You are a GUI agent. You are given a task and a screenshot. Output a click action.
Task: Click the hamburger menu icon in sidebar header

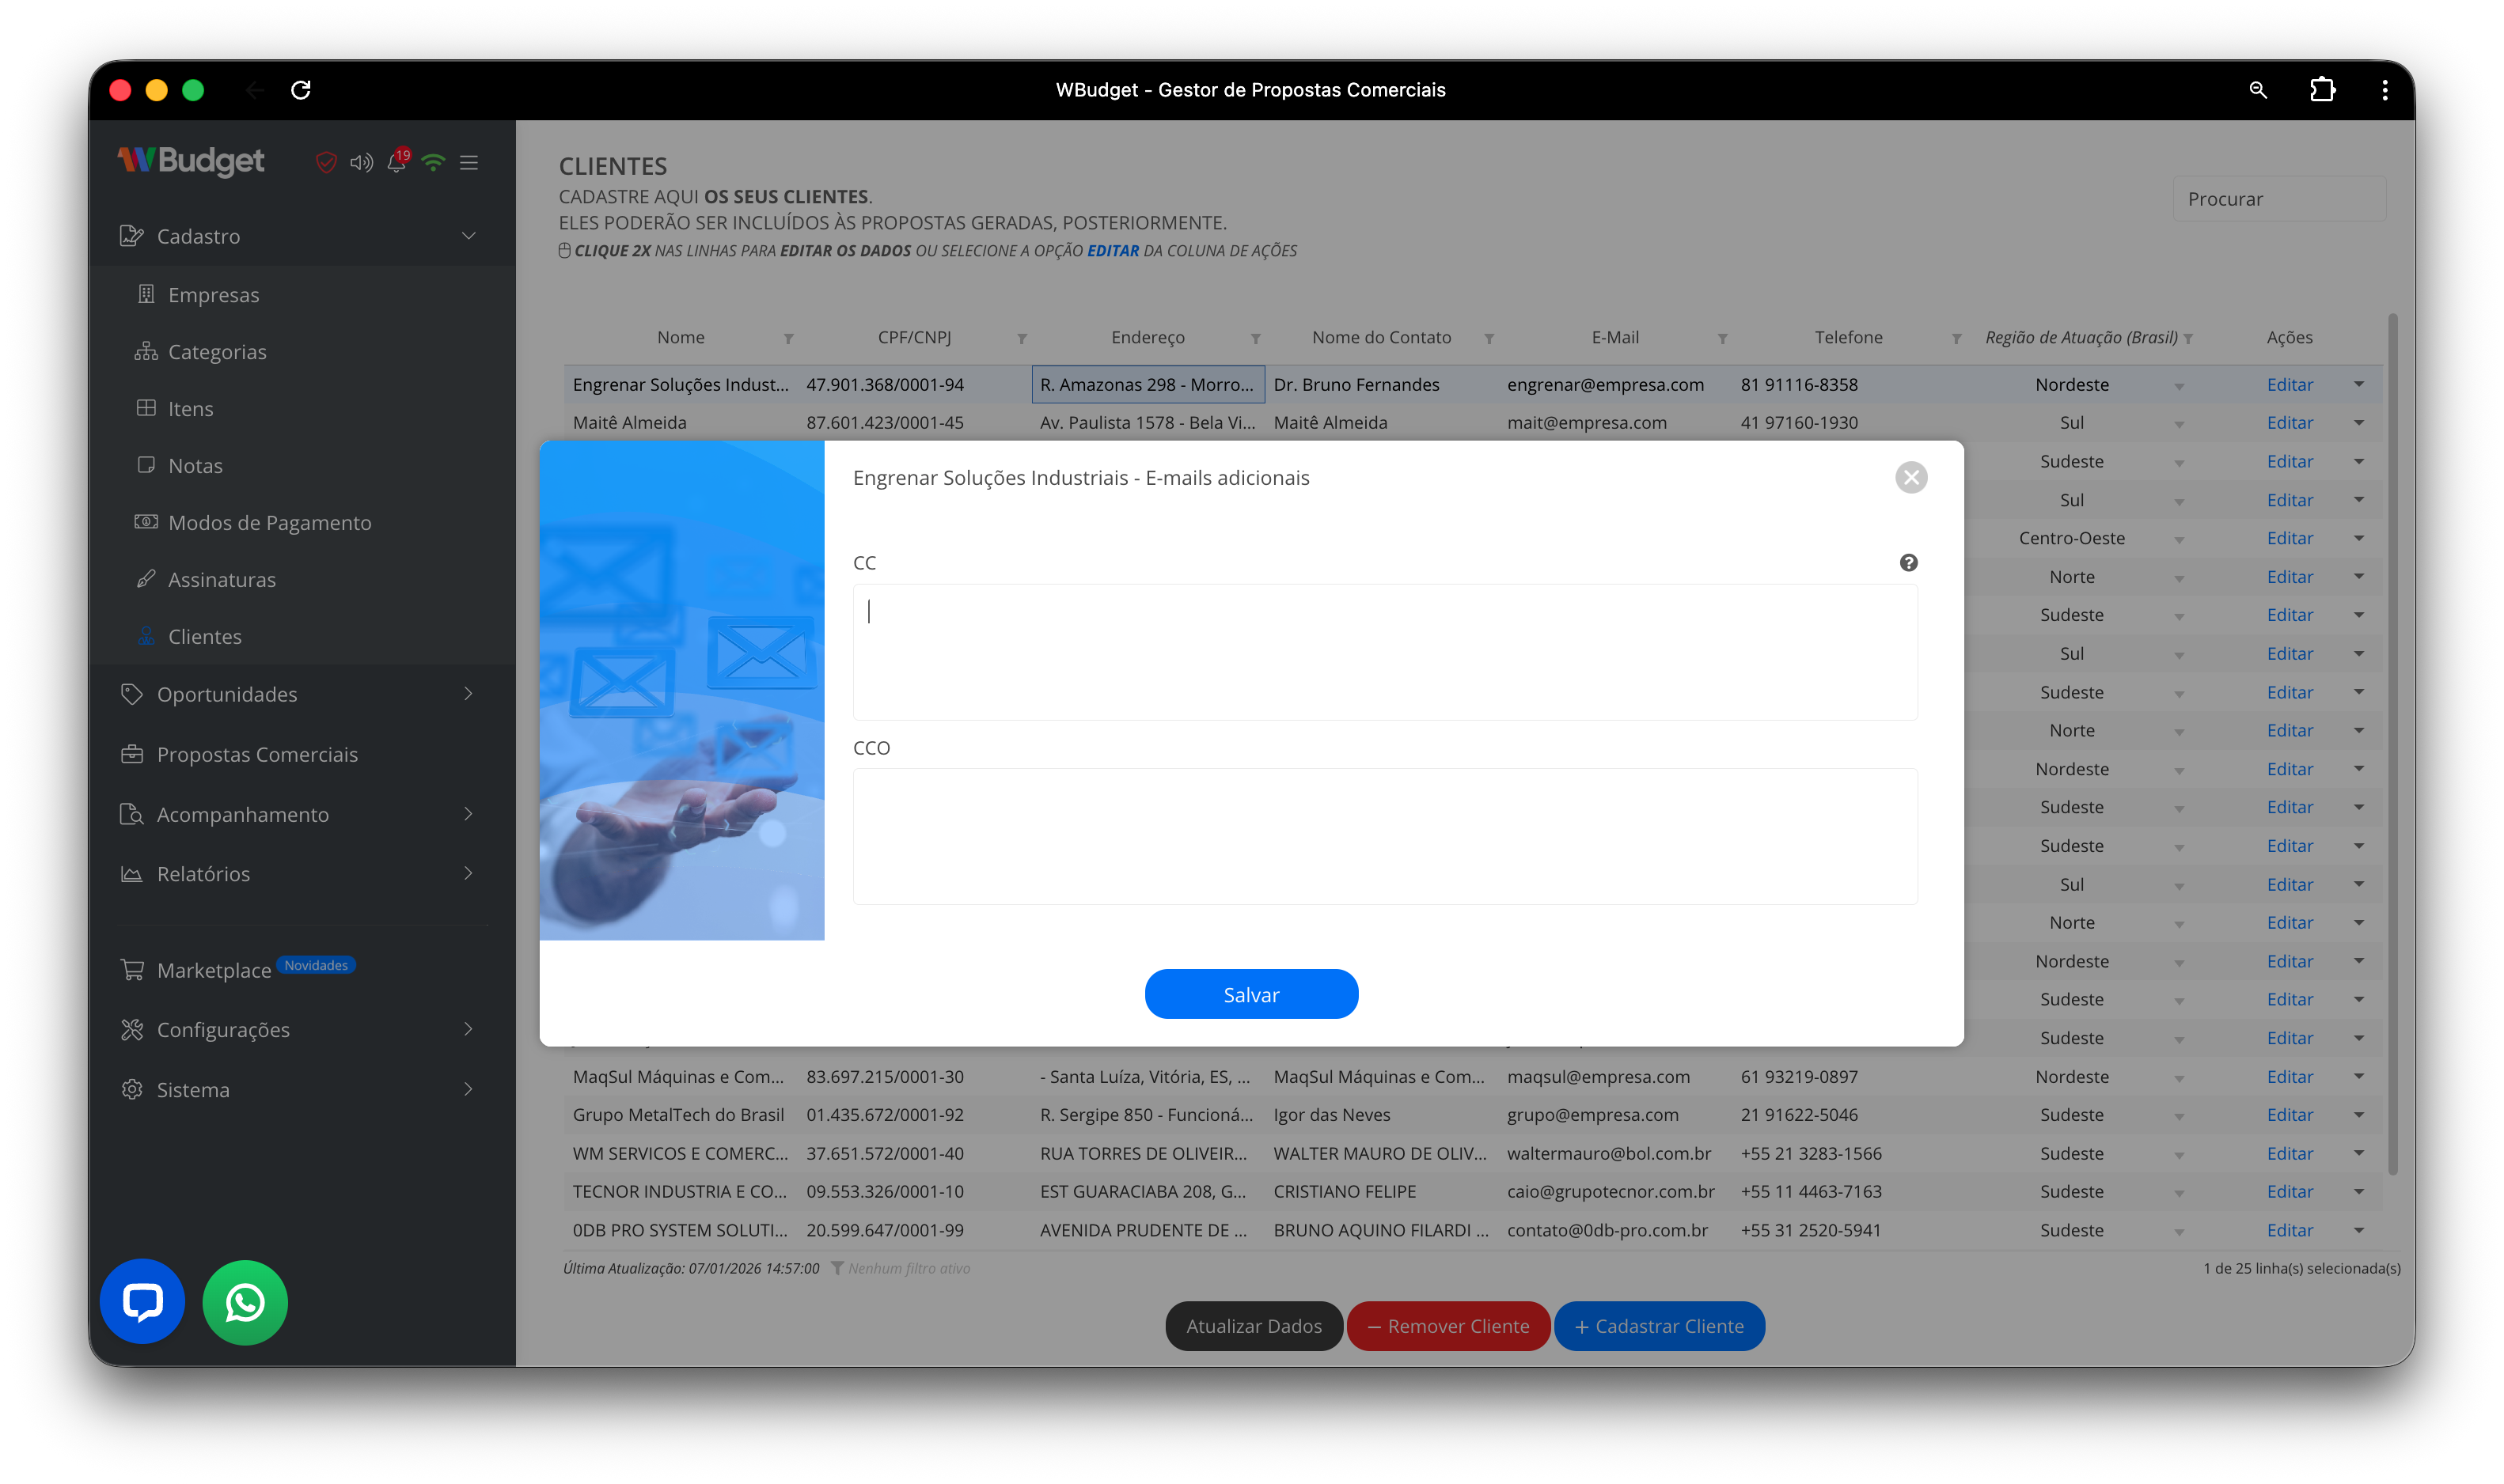(x=469, y=162)
